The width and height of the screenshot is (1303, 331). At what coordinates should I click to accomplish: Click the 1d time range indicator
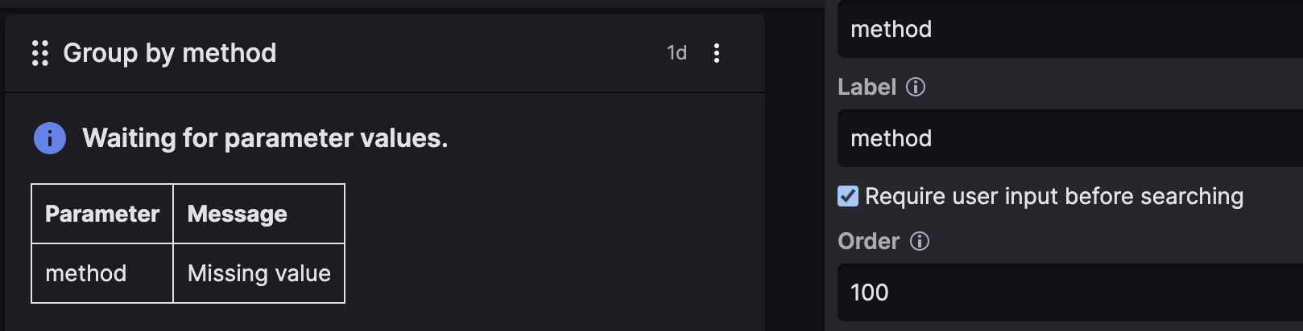(x=676, y=53)
